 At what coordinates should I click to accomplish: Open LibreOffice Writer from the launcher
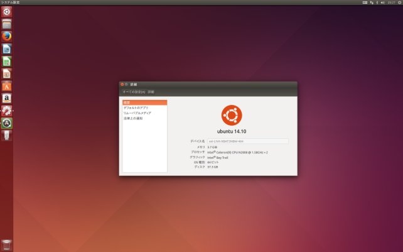(7, 49)
